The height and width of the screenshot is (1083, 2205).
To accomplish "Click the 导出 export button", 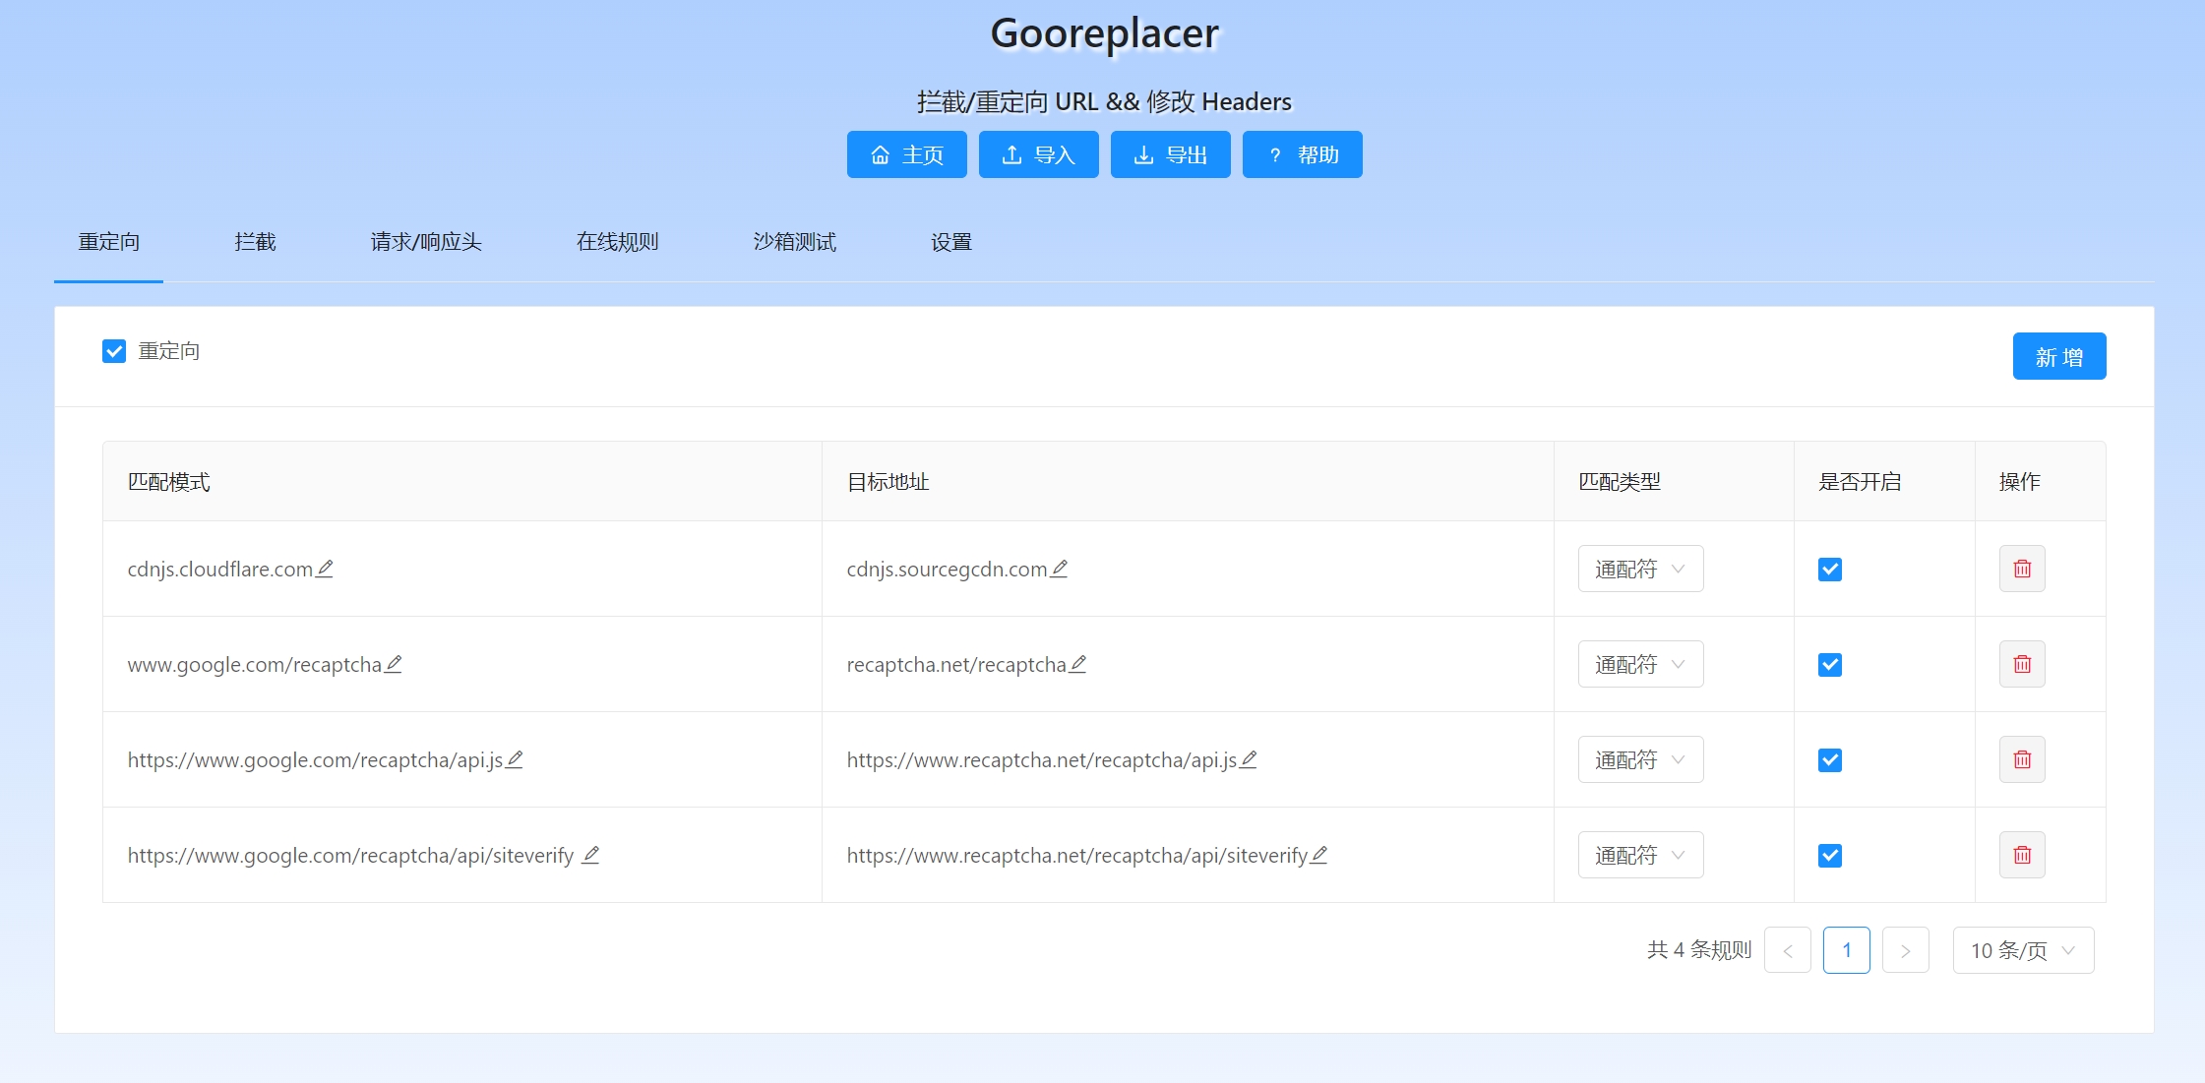I will (1170, 154).
